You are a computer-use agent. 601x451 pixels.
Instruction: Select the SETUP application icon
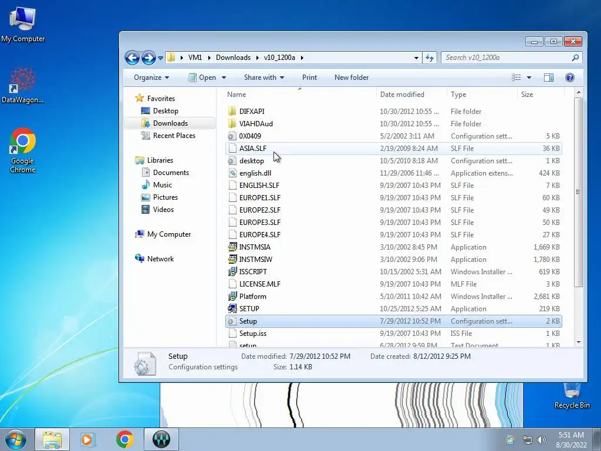click(232, 309)
